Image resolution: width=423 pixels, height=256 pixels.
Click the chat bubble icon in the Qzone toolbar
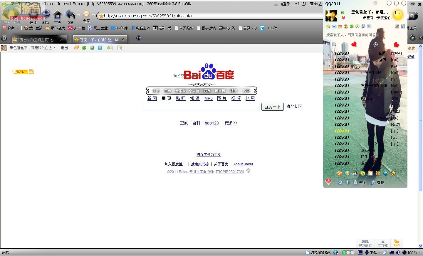pos(76,48)
